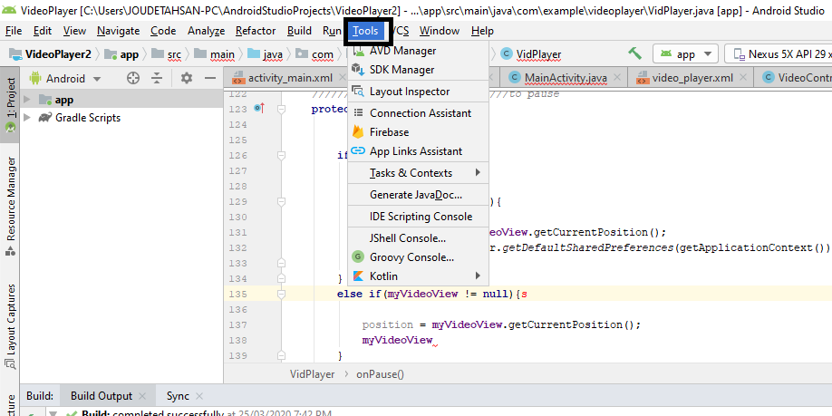Expand Tasks & Contexts submenu
The height and width of the screenshot is (416, 832).
pyautogui.click(x=418, y=173)
